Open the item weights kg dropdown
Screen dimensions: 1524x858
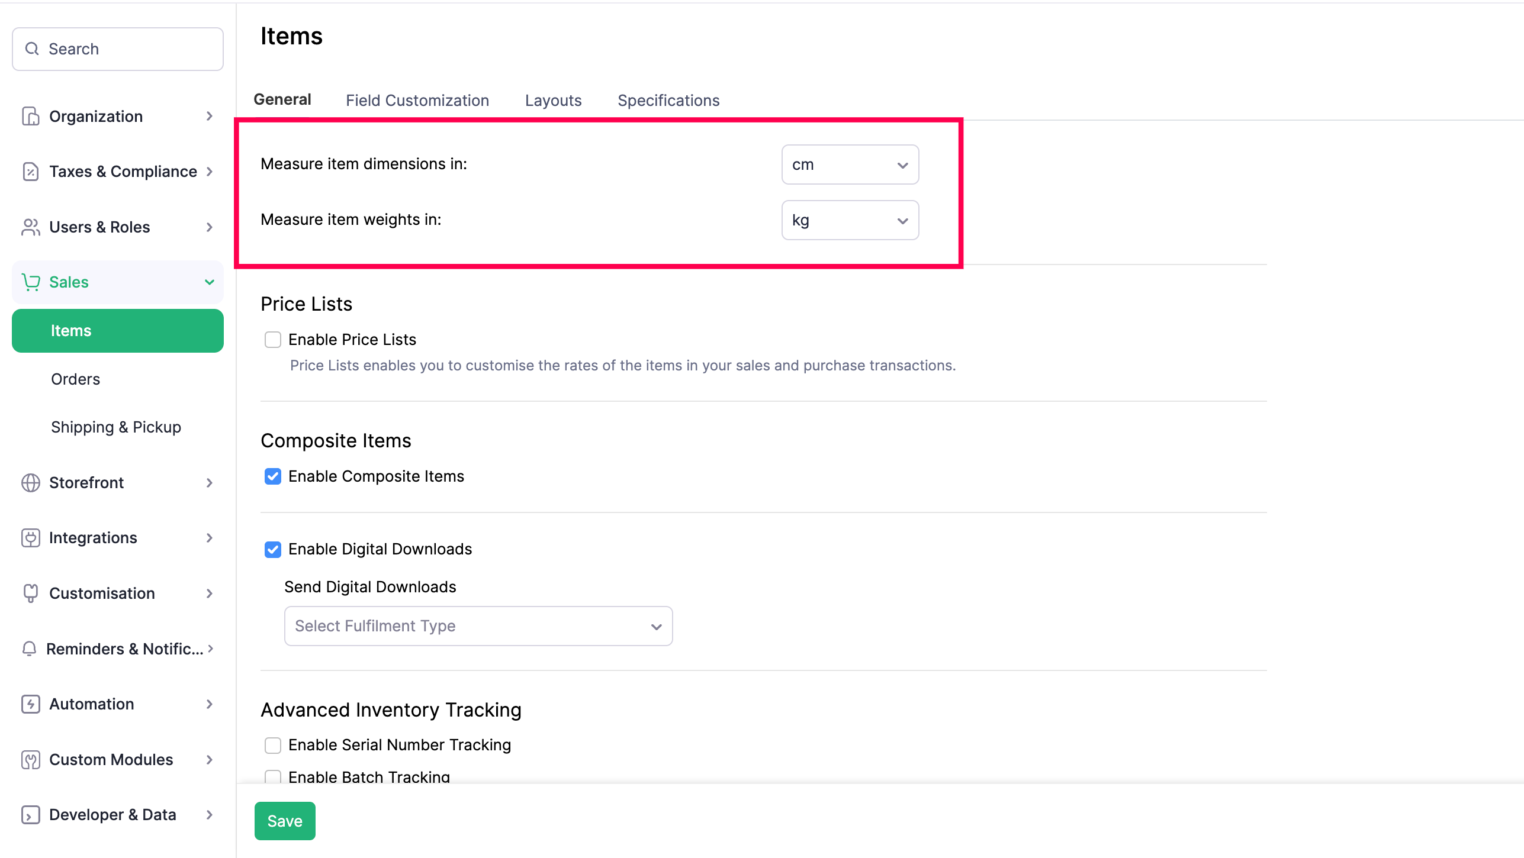click(850, 220)
